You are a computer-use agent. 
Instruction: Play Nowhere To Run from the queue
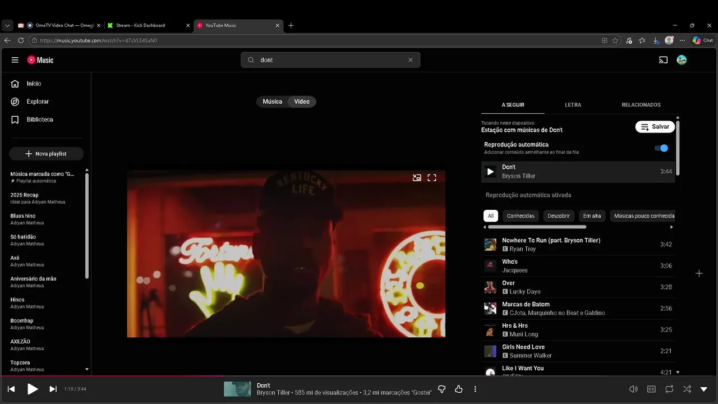[x=578, y=245]
